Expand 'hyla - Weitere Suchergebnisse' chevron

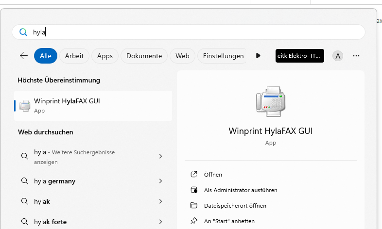point(161,156)
